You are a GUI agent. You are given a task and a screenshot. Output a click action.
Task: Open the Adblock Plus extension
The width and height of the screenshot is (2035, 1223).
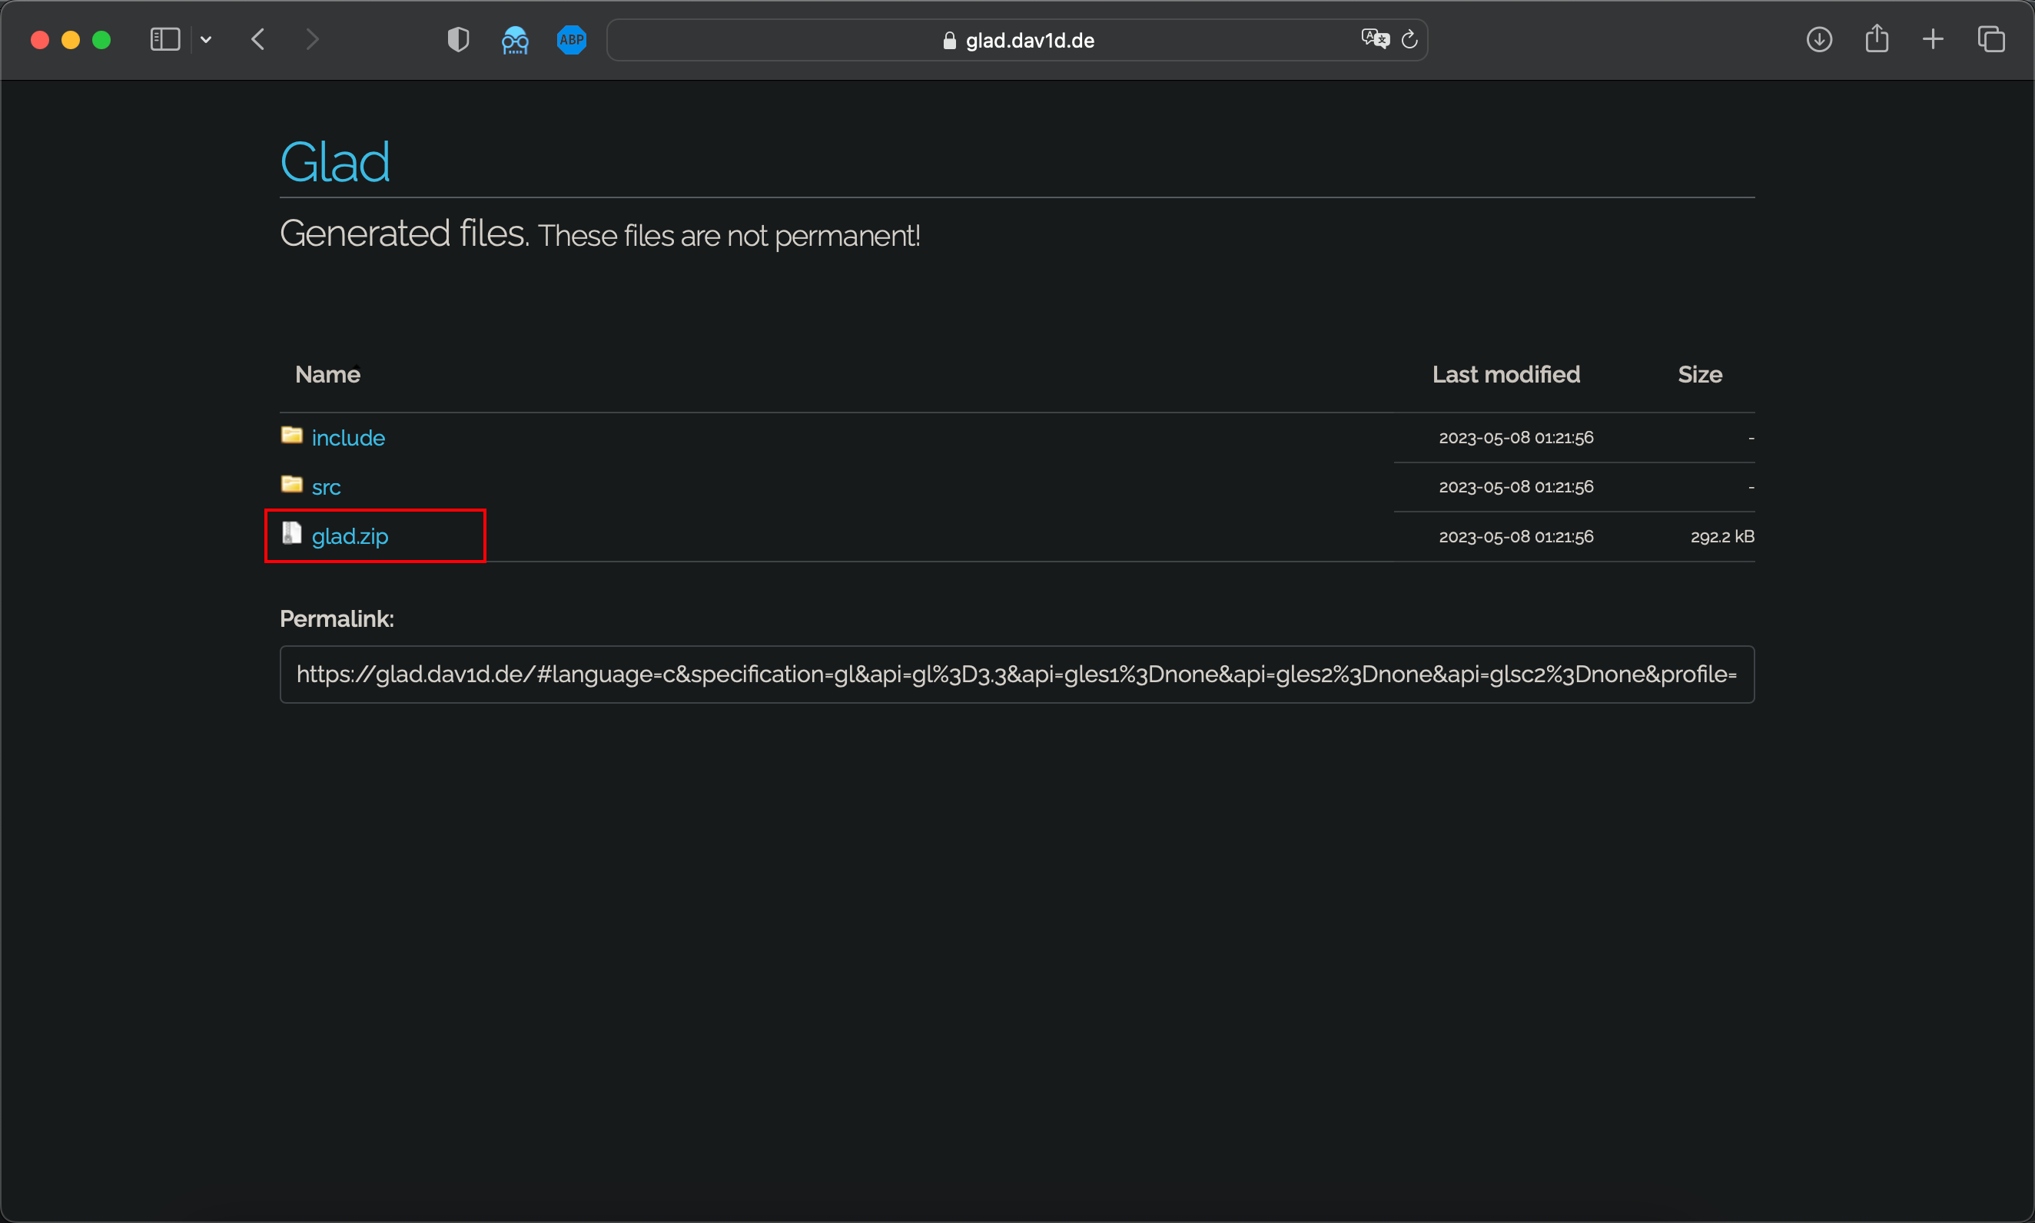[571, 39]
